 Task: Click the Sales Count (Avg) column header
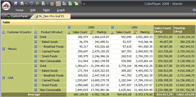point(163,30)
